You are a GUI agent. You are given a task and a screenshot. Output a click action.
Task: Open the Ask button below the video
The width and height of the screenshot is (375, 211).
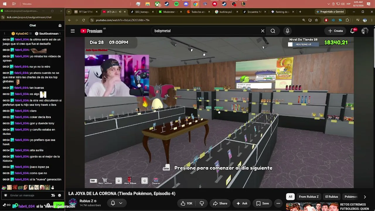click(242, 203)
